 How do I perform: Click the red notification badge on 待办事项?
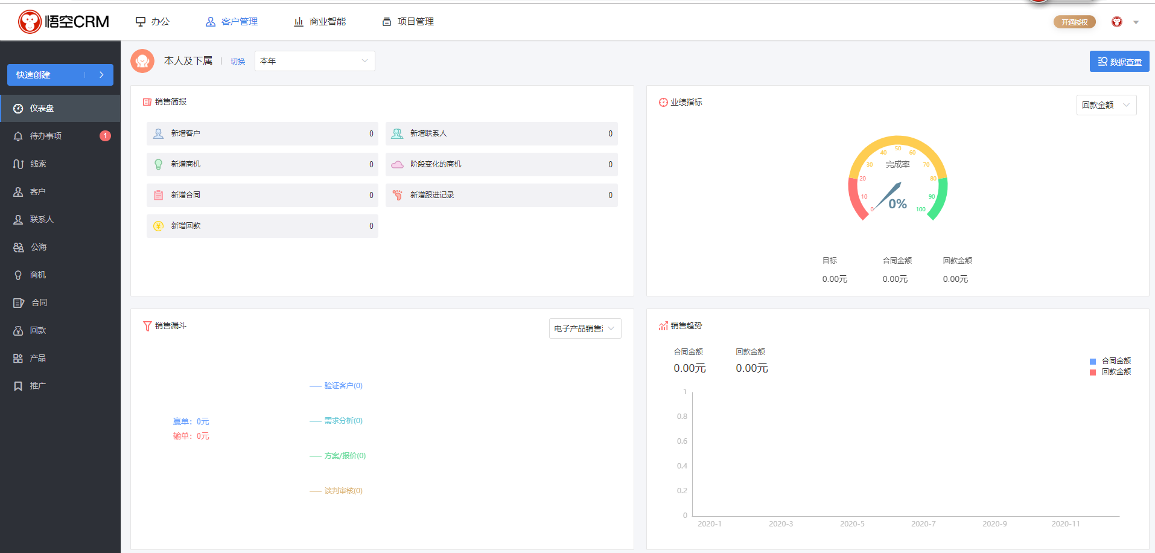tap(105, 136)
